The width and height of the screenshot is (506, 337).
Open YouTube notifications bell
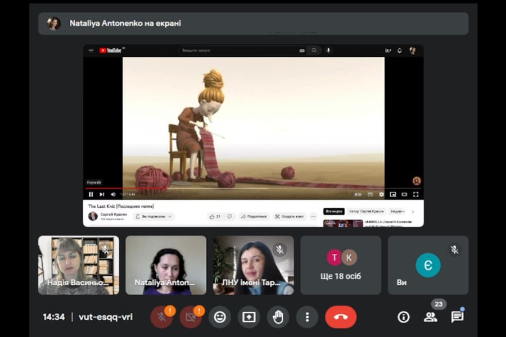click(400, 51)
